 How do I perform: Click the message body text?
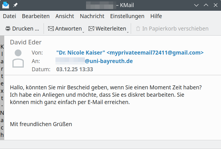[x=106, y=95]
